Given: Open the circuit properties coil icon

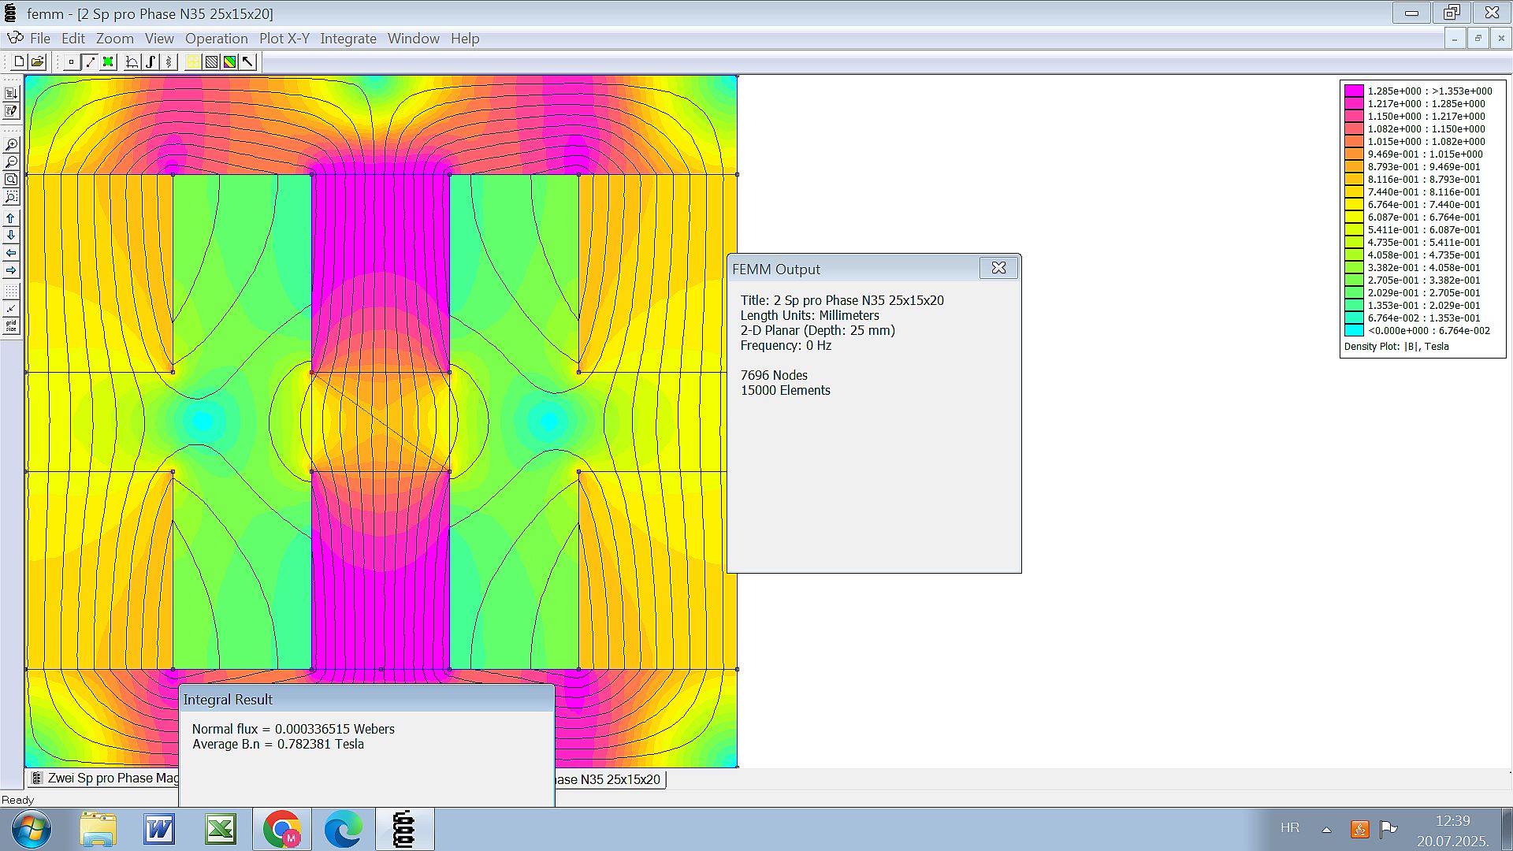Looking at the screenshot, I should (x=169, y=62).
